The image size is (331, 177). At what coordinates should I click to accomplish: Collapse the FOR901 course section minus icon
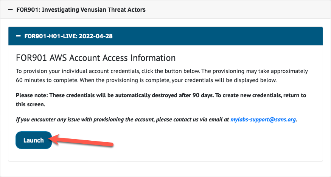pyautogui.click(x=10, y=9)
